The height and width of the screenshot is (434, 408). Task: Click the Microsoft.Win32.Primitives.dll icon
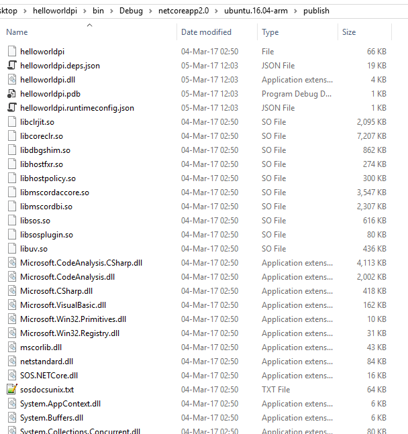pyautogui.click(x=12, y=319)
